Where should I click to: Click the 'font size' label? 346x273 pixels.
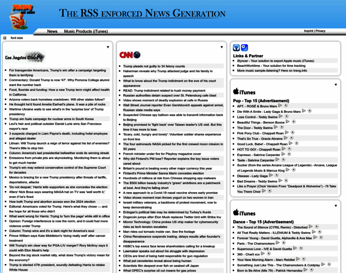pos(17,38)
